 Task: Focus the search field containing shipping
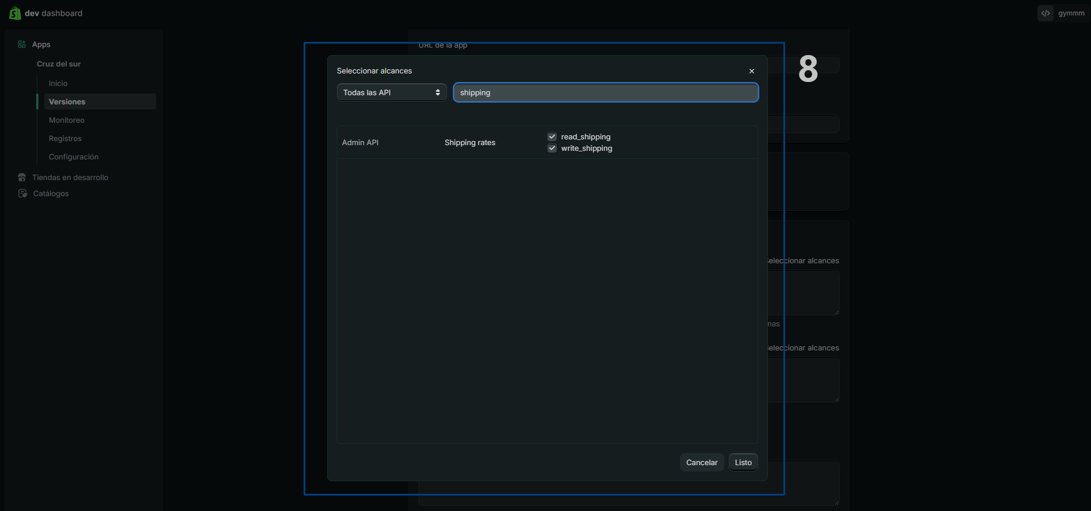point(605,93)
